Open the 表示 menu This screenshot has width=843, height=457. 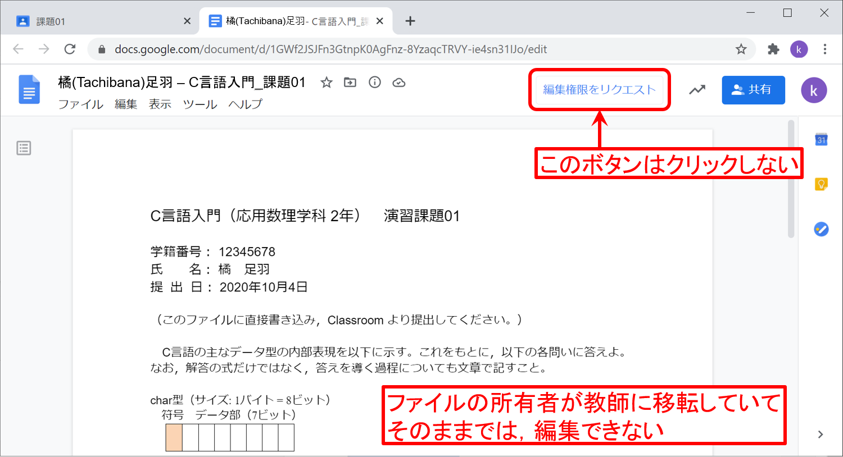160,104
